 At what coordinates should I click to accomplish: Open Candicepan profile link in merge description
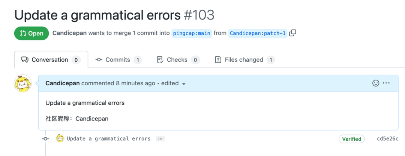[69, 33]
